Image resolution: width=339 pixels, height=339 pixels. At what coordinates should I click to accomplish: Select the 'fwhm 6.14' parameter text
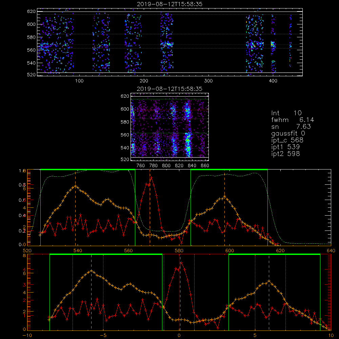coord(293,120)
